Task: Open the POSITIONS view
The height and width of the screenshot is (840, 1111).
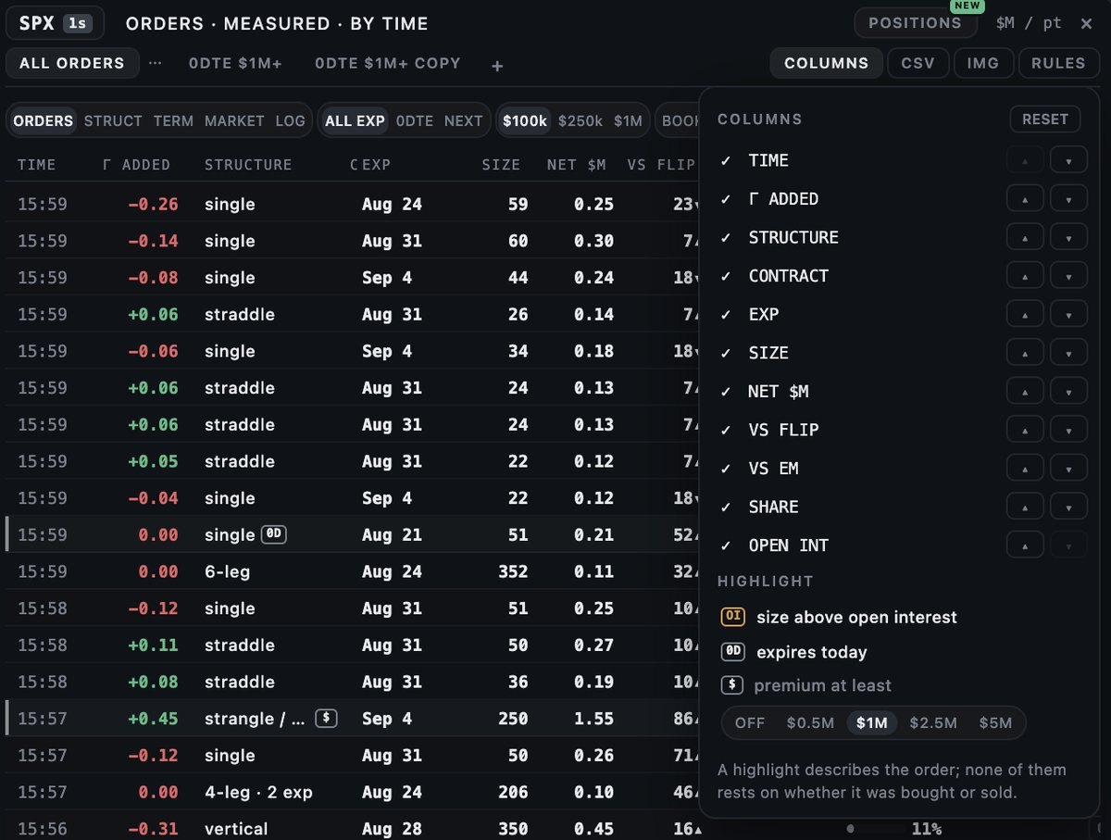Action: (915, 23)
